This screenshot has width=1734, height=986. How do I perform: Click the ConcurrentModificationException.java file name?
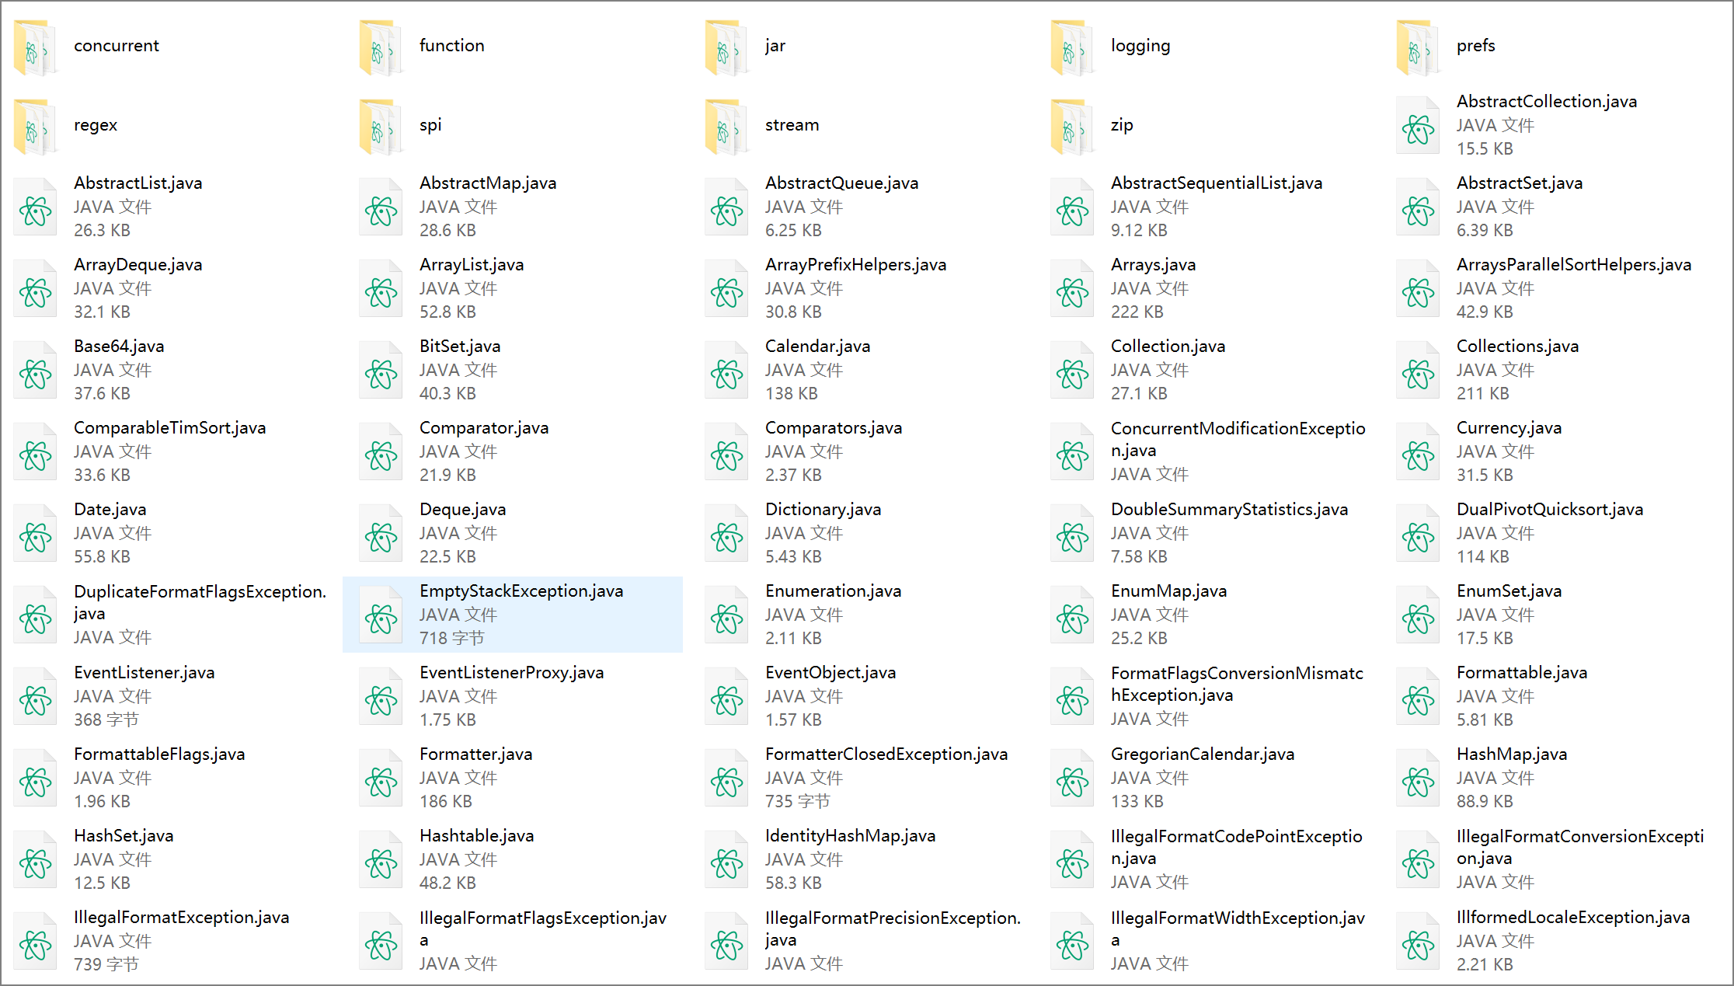click(x=1238, y=439)
